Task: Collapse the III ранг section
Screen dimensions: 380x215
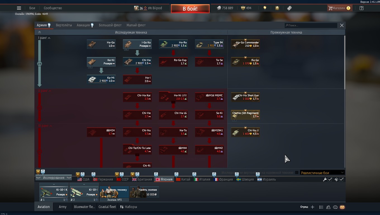Action: pyautogui.click(x=45, y=126)
